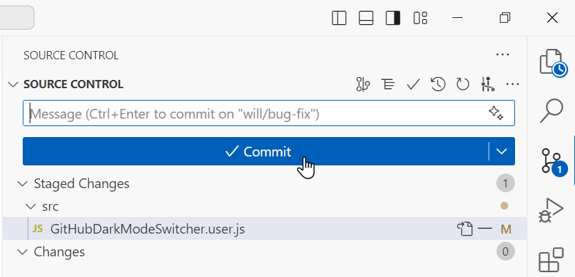Click the checkmark commit icon in header
This screenshot has height=277, width=575.
(x=413, y=84)
